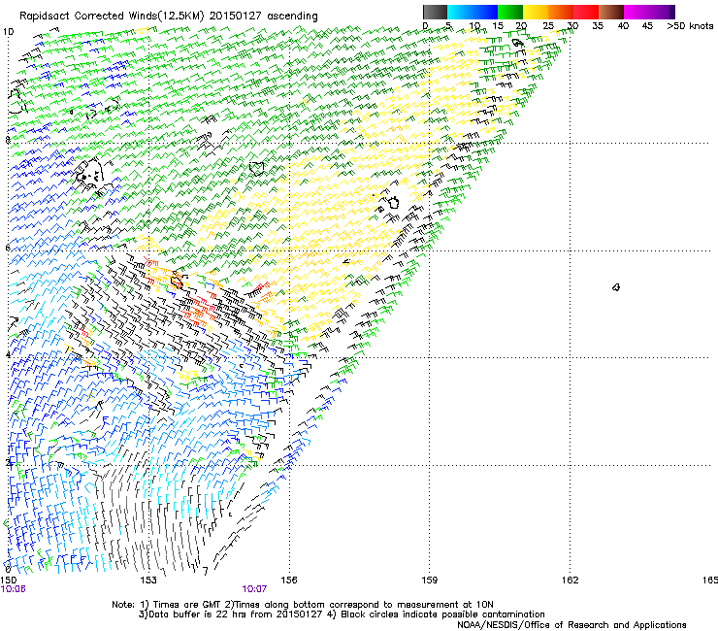718x631 pixels.
Task: Click the longitude label '153'
Action: click(x=147, y=581)
